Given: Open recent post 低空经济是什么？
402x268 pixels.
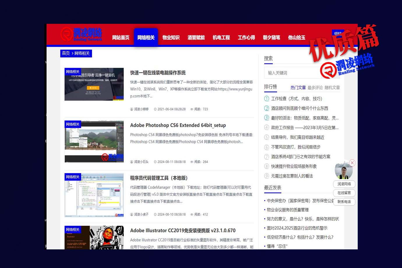Looking at the screenshot, I should click(x=300, y=237).
